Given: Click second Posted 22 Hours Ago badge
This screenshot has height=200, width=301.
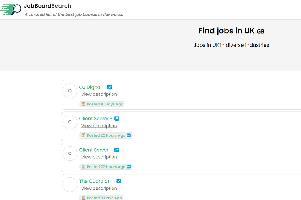Looking at the screenshot, I should tap(106, 167).
